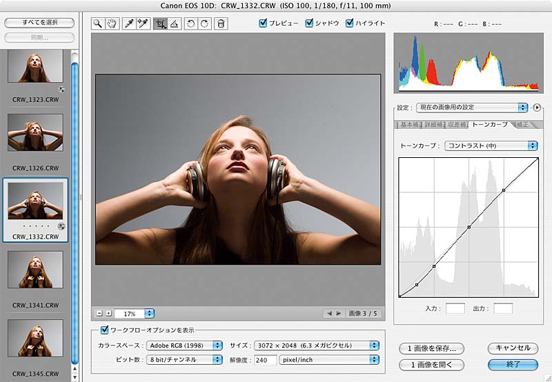Switch to the 基本補正 tab

[x=409, y=125]
